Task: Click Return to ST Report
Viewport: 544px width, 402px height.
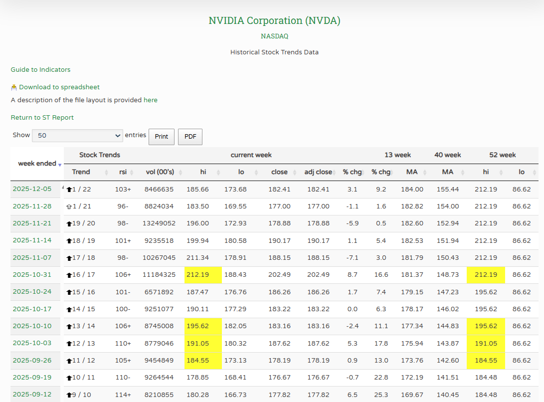Action: pyautogui.click(x=42, y=117)
